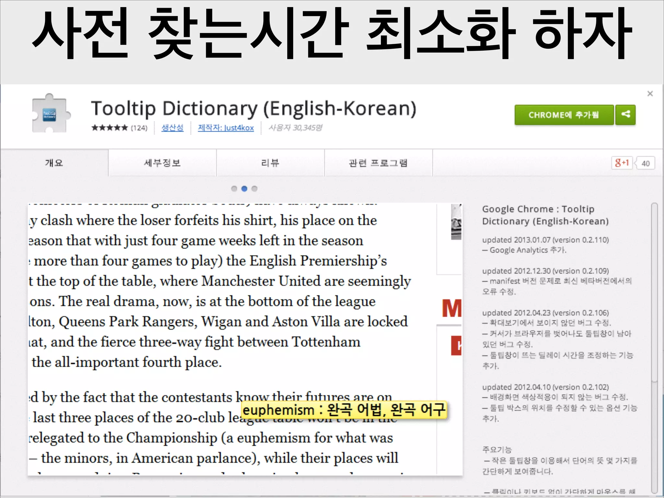Click the 'CHROME에 추가됨' green button
This screenshot has width=664, height=498.
pyautogui.click(x=564, y=115)
